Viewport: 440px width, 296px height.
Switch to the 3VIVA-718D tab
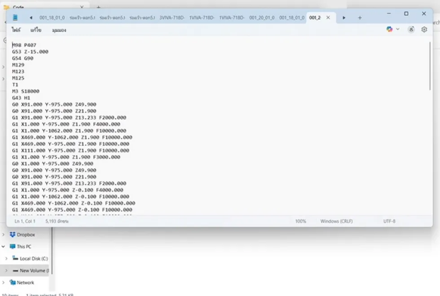[x=172, y=17]
